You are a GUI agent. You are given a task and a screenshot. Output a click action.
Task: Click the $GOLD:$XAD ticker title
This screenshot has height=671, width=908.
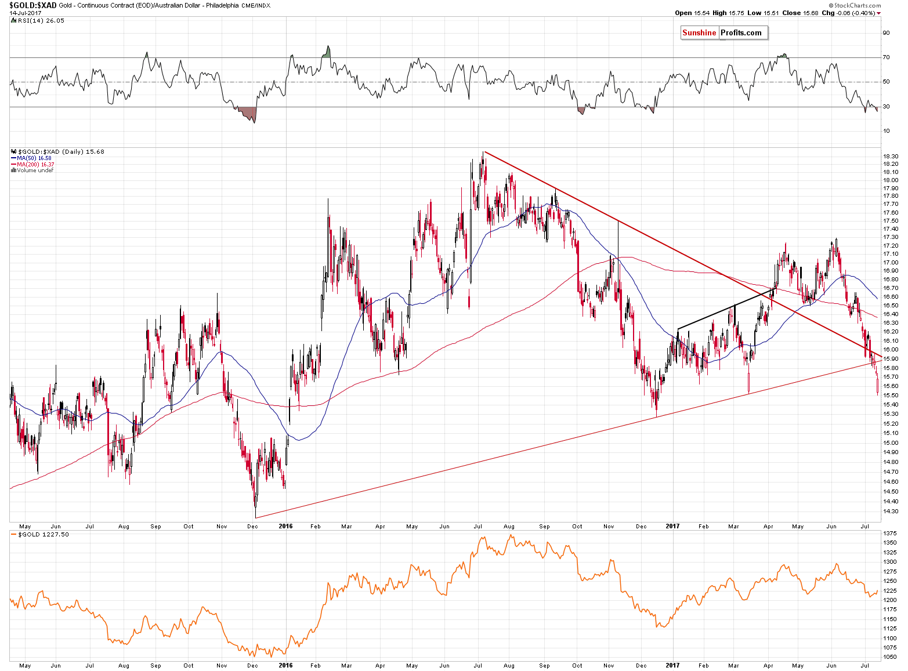pyautogui.click(x=33, y=5)
